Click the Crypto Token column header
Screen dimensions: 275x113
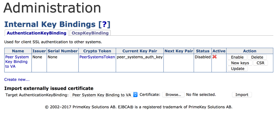97,51
